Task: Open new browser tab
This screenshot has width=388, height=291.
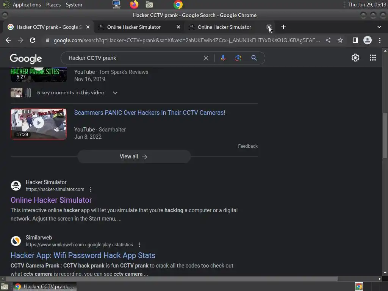Action: tap(283, 27)
